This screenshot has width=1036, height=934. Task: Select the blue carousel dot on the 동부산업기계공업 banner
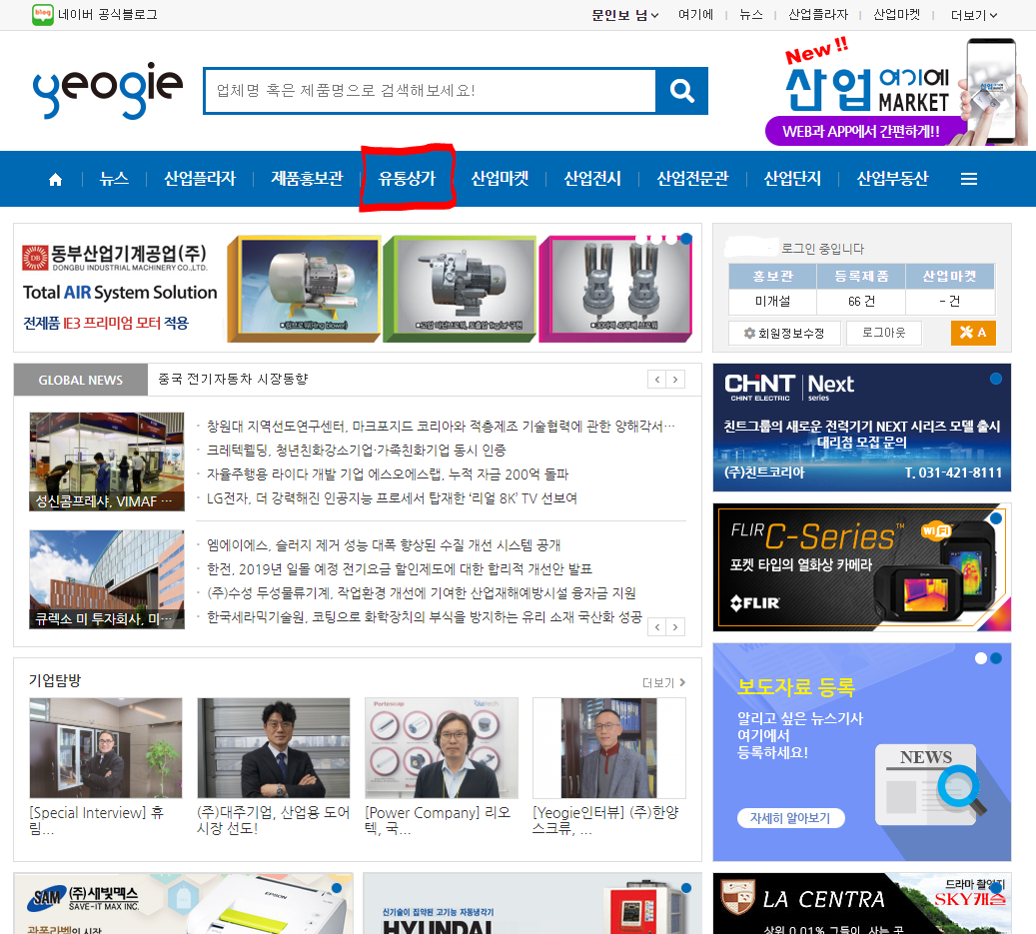[x=686, y=239]
